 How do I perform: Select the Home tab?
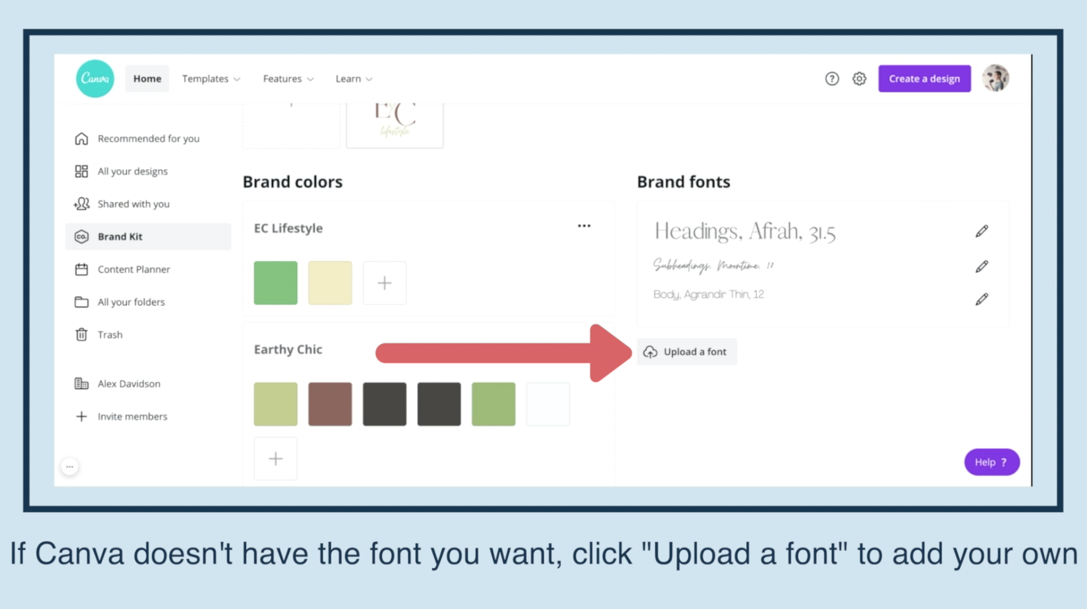[x=147, y=79]
